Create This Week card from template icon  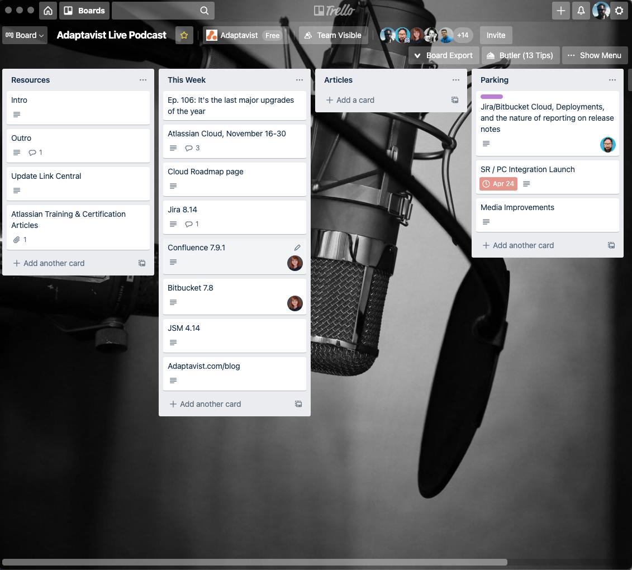click(298, 404)
